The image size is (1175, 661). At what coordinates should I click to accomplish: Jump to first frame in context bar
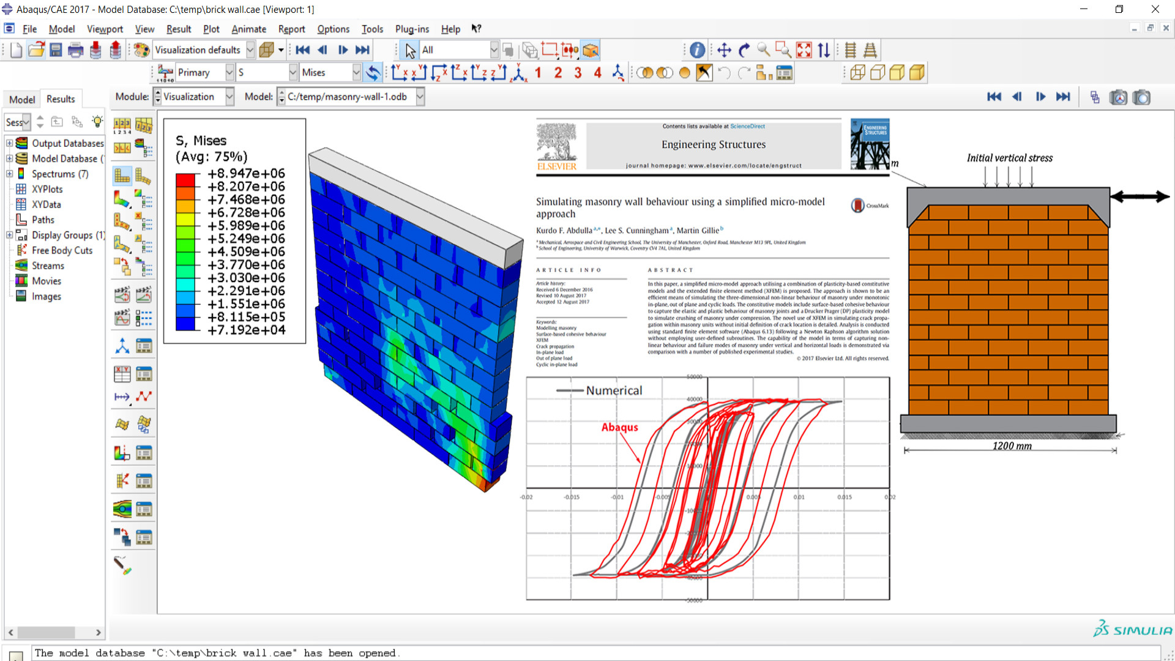[x=994, y=97]
